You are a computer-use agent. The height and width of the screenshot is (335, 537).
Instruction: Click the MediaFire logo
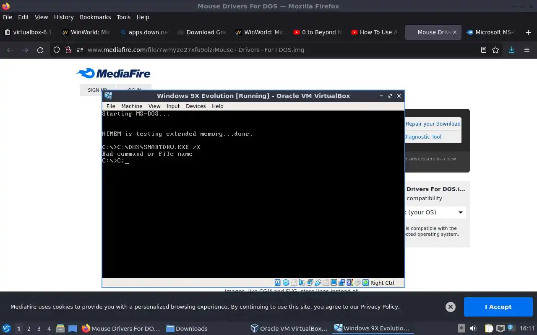click(113, 74)
